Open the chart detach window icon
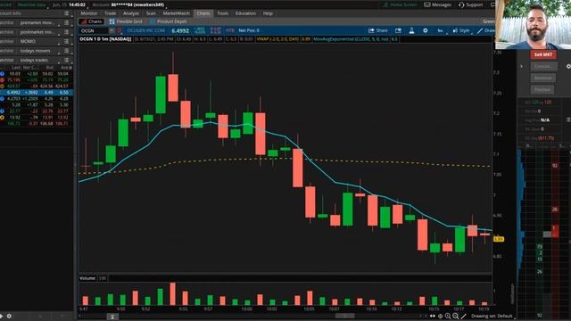 [x=398, y=30]
